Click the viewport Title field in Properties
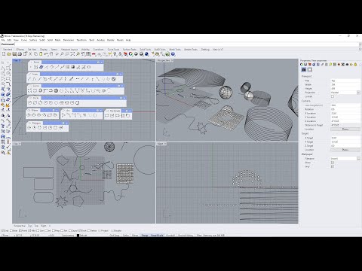 point(345,81)
